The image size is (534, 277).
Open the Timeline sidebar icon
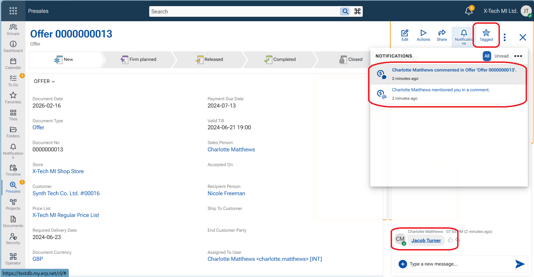click(13, 170)
